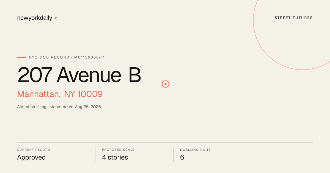Select the Approved status value
This screenshot has height=173, width=330.
pyautogui.click(x=31, y=158)
